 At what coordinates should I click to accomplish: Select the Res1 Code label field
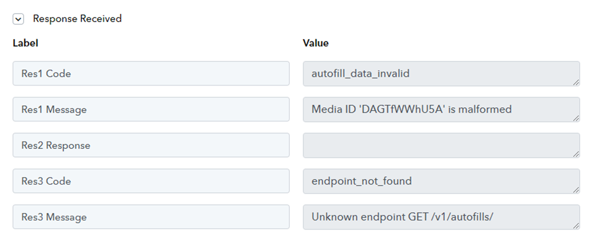click(x=151, y=73)
